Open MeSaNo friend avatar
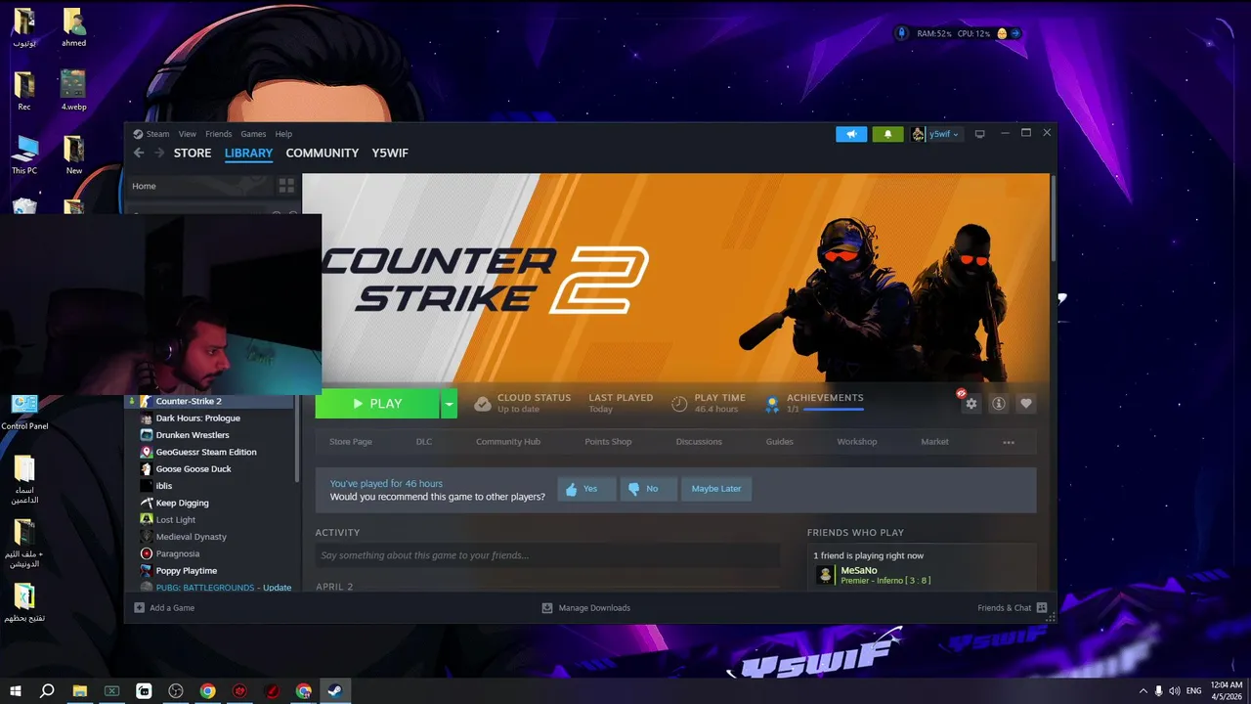The image size is (1251, 704). pos(826,575)
